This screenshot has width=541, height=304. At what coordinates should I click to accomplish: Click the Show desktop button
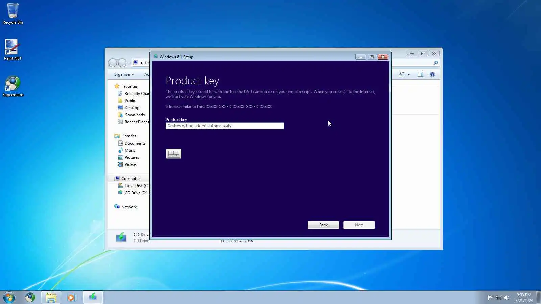tap(538, 297)
